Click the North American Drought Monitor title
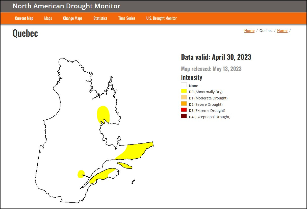 [66, 6]
